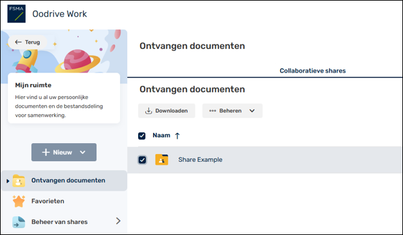The image size is (403, 235).
Task: Toggle the select-all checkbox beside Naam
Action: tap(142, 136)
